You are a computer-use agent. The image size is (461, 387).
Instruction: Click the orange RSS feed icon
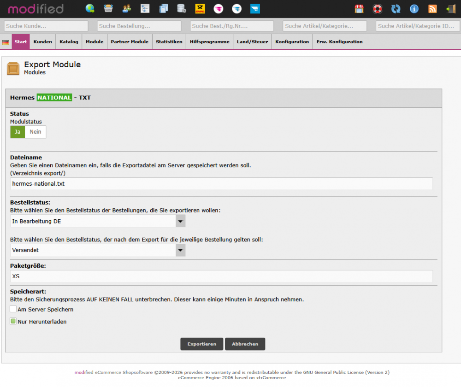point(432,9)
